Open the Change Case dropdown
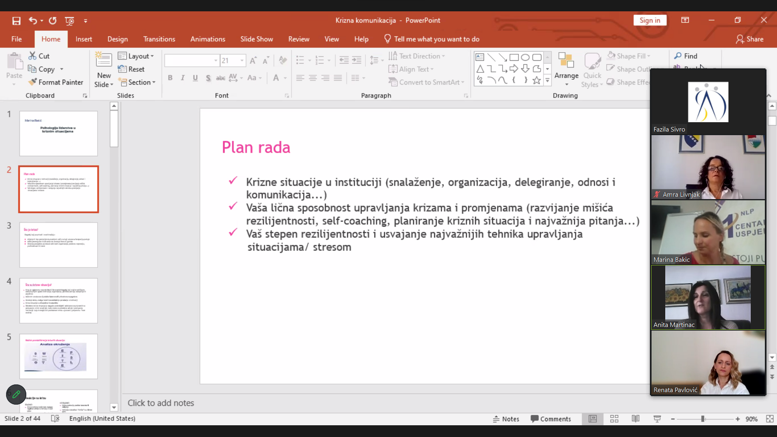The image size is (777, 437). click(x=255, y=78)
